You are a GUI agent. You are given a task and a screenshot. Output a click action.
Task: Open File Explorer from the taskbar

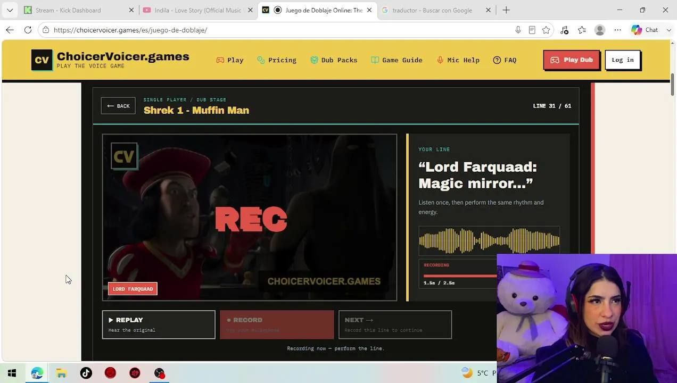click(61, 373)
